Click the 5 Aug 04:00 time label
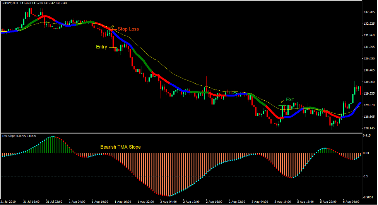The image size is (378, 205). tap(260, 202)
